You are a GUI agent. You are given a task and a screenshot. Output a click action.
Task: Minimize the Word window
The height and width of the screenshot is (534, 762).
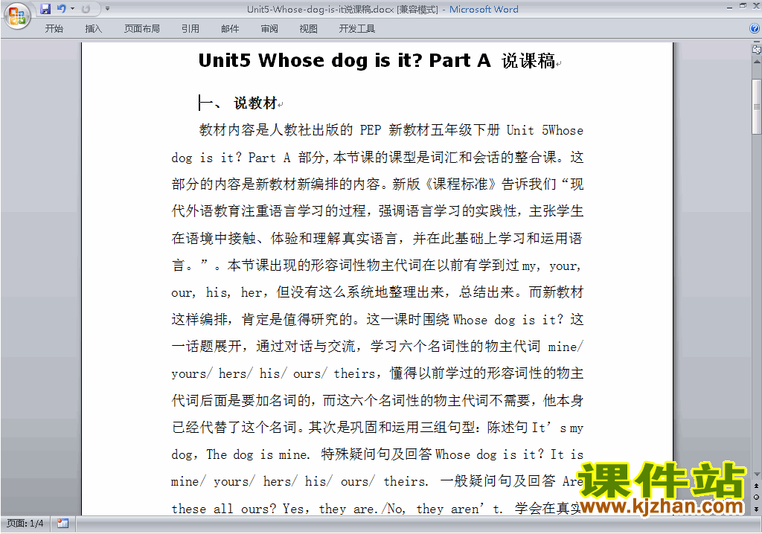tap(729, 7)
